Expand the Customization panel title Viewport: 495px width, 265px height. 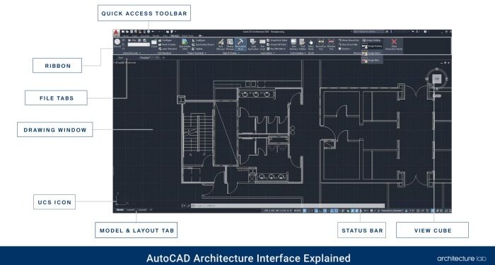point(298,53)
